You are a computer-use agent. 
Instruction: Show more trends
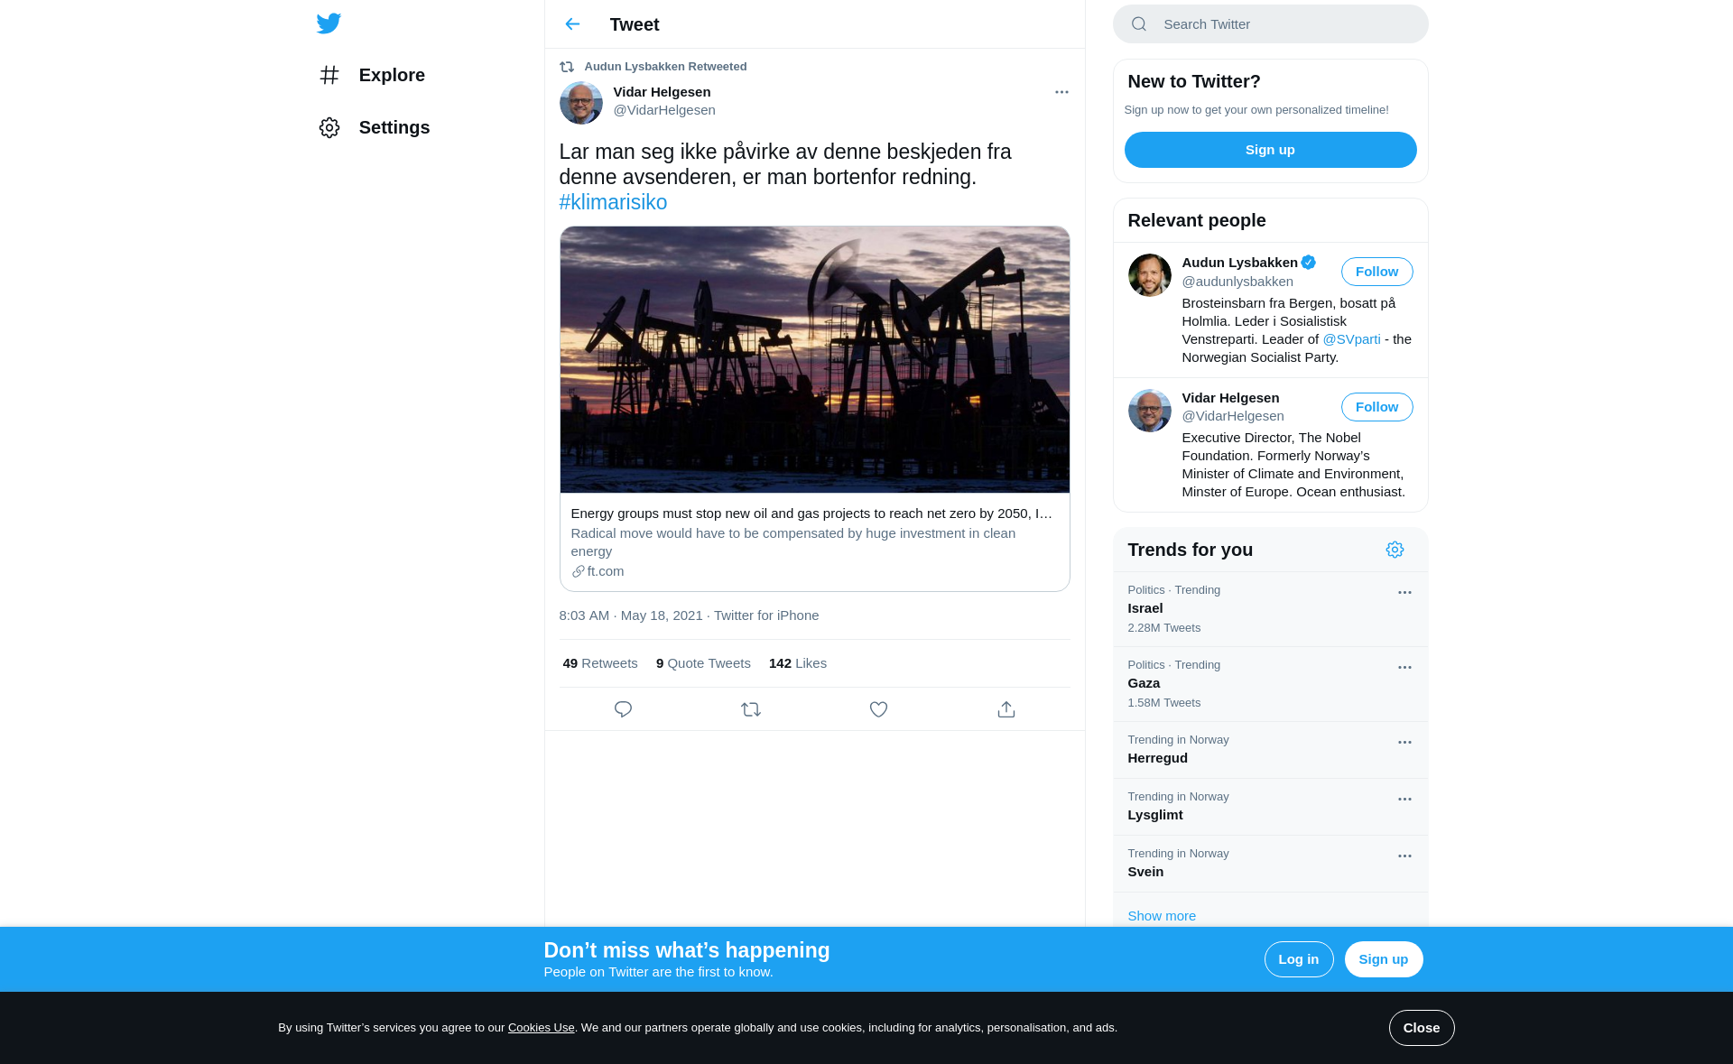(1162, 916)
